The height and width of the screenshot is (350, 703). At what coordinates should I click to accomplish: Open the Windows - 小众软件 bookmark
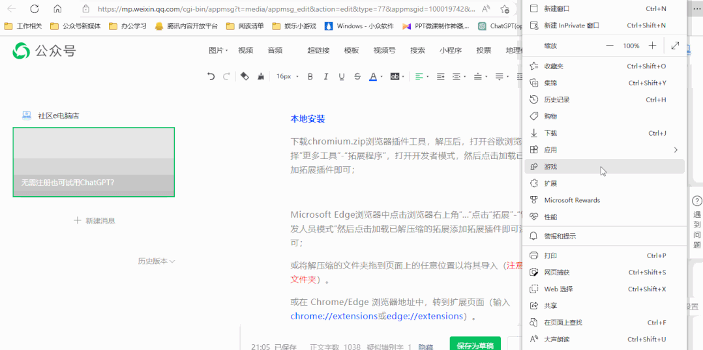click(x=359, y=26)
